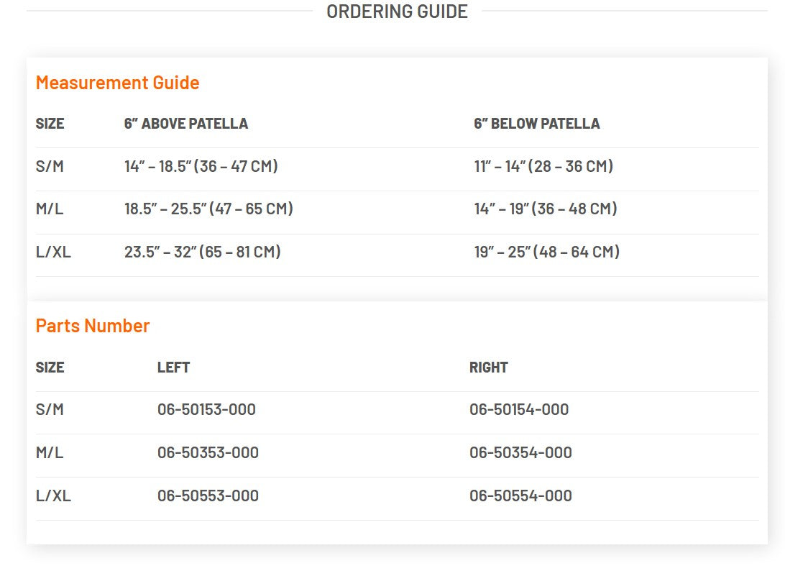Image resolution: width=785 pixels, height=566 pixels.
Task: Click the ORDERING GUIDE heading
Action: coord(397,12)
